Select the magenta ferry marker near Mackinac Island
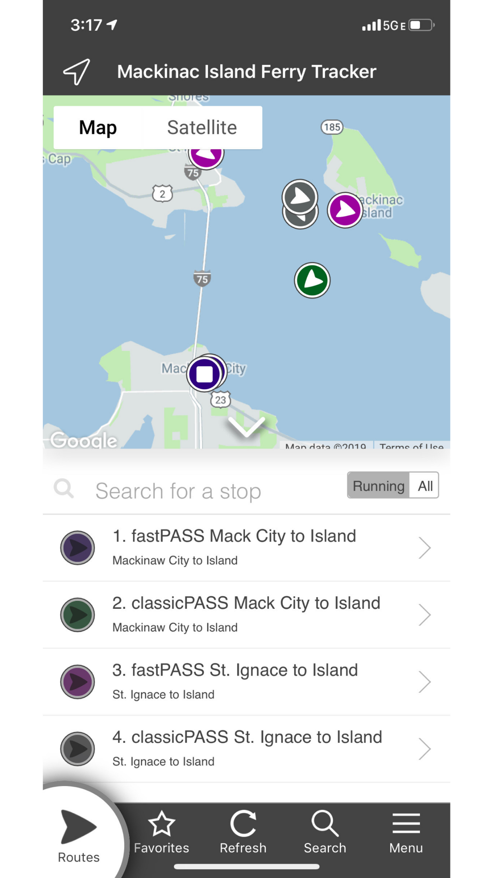Image resolution: width=493 pixels, height=878 pixels. tap(345, 210)
